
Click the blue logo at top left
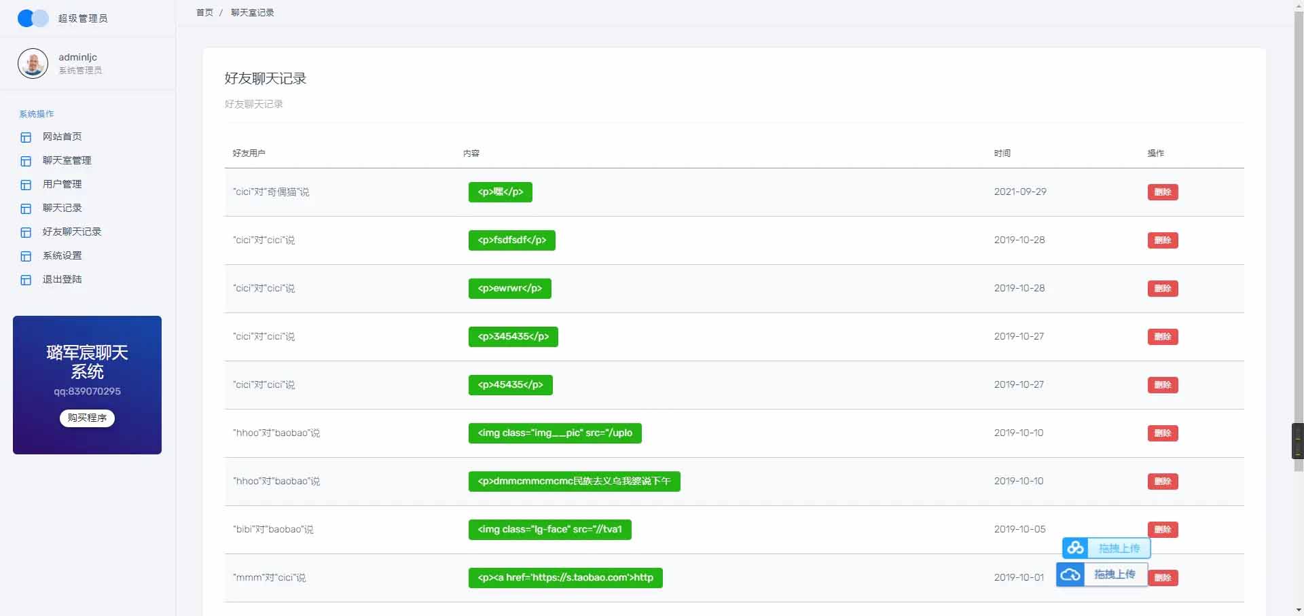33,18
